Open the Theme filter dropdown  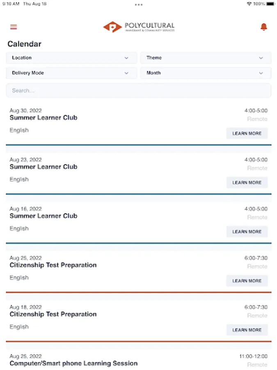click(206, 58)
